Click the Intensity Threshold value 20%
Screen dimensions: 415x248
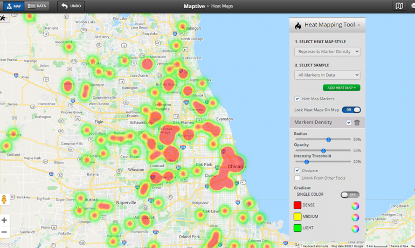pos(357,162)
